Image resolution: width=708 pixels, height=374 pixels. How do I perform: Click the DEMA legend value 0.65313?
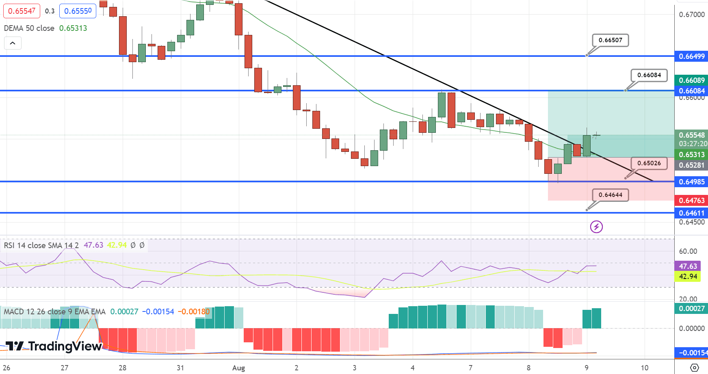(73, 28)
